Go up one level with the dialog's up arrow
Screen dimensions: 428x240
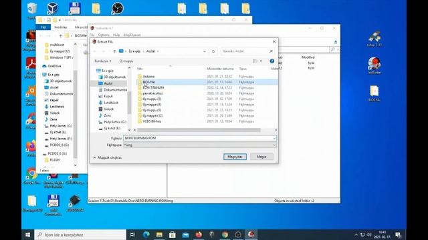(x=114, y=51)
